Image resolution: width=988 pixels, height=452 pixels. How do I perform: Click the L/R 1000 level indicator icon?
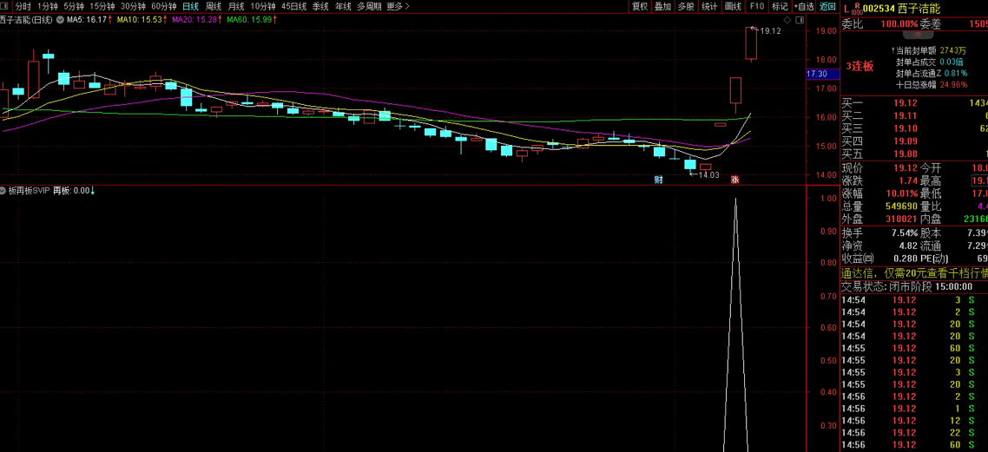click(x=853, y=9)
